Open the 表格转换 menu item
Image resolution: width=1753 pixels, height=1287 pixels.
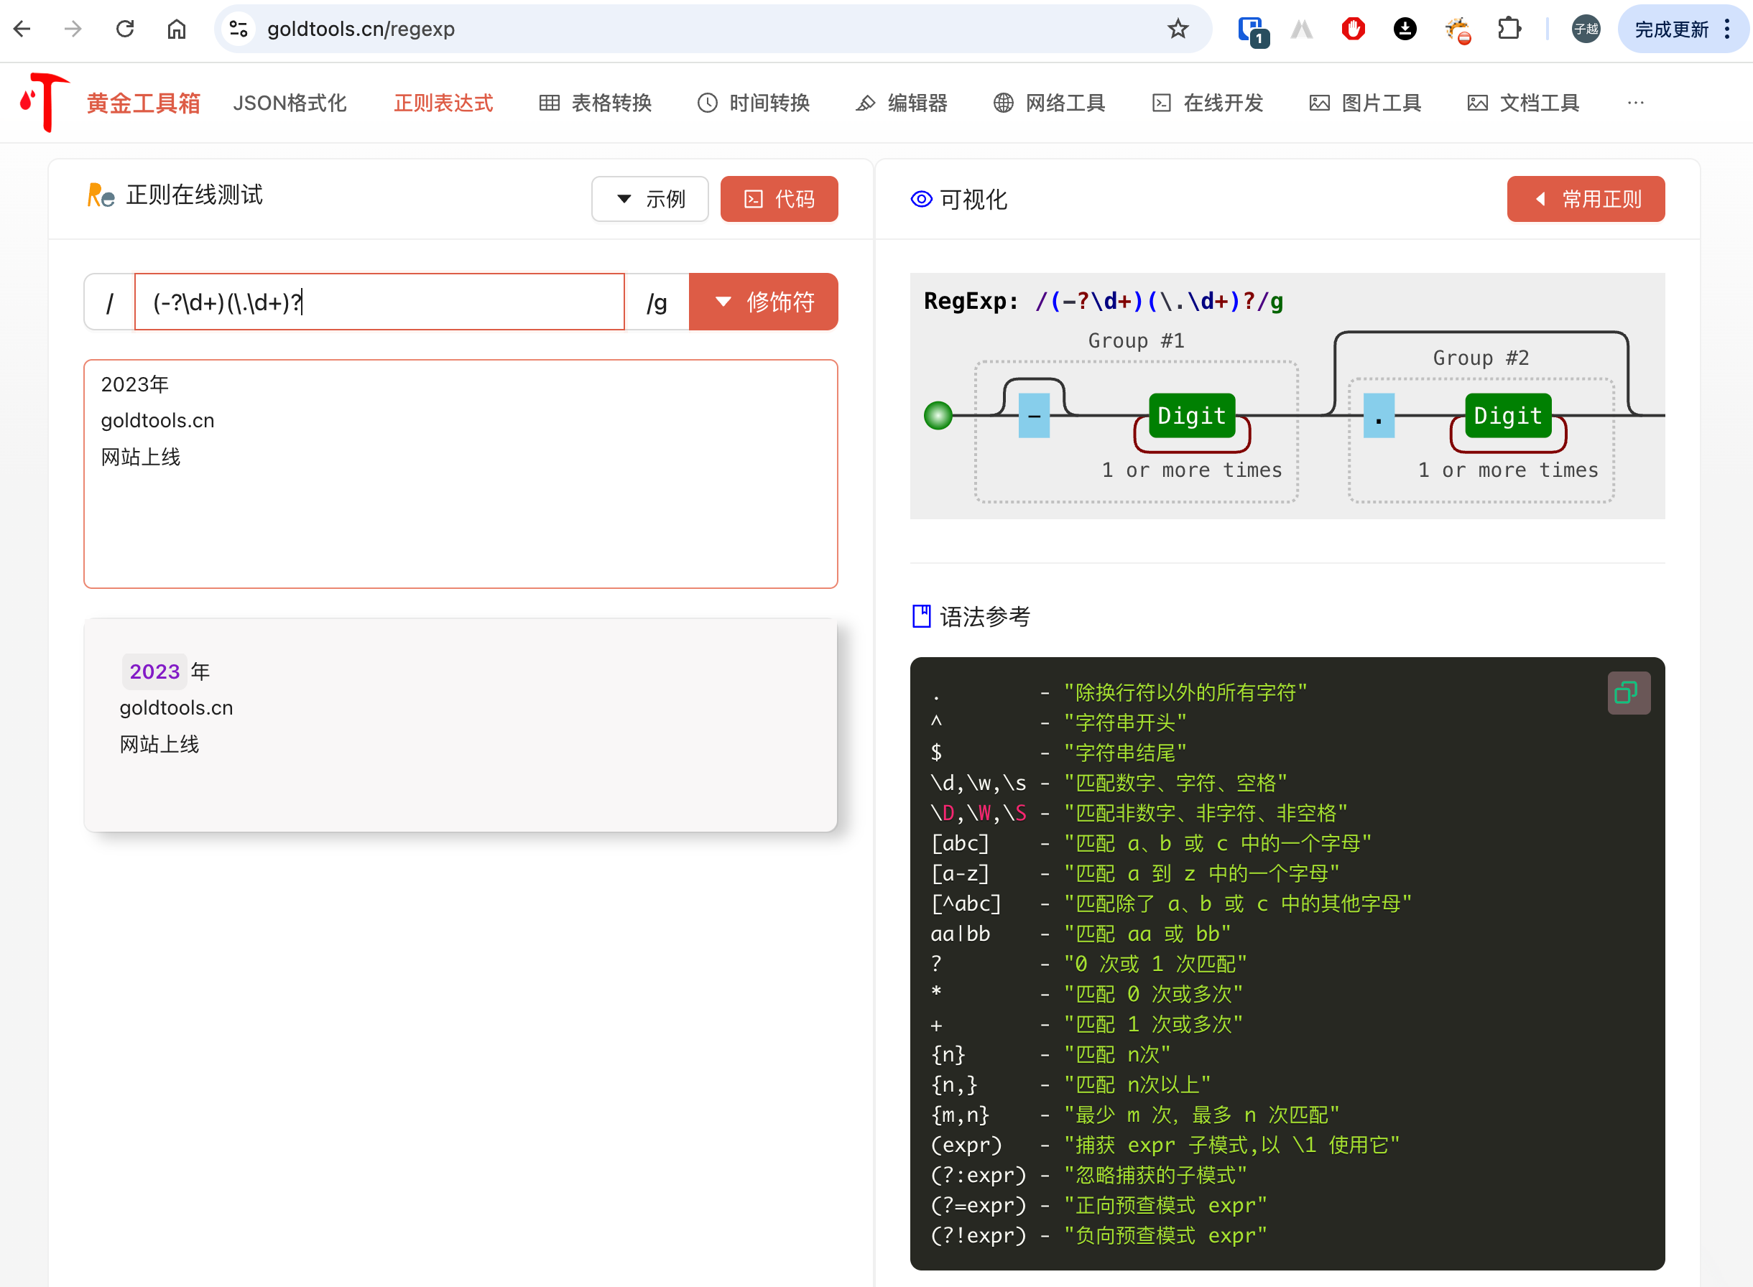tap(596, 103)
